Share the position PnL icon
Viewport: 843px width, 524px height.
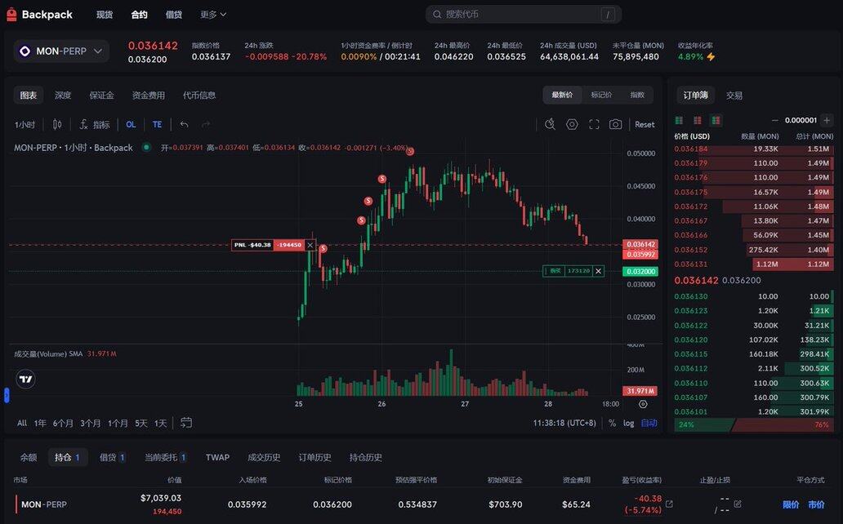point(669,504)
